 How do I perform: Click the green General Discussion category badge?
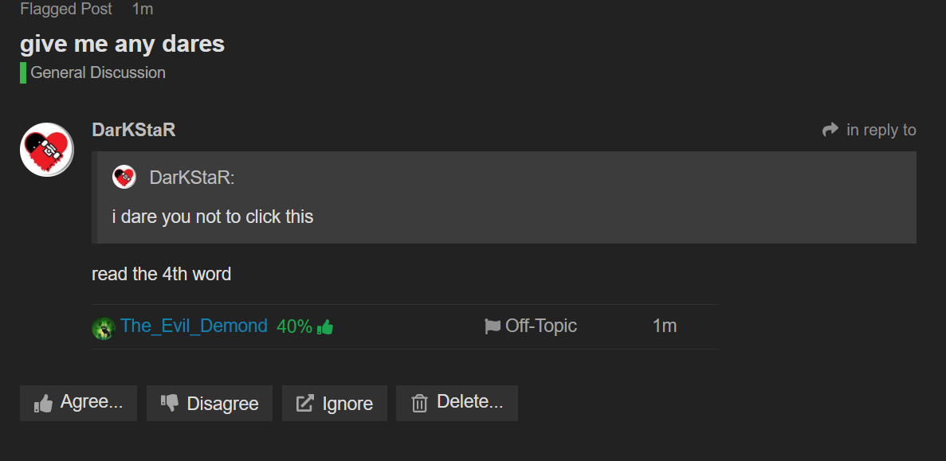(x=23, y=72)
